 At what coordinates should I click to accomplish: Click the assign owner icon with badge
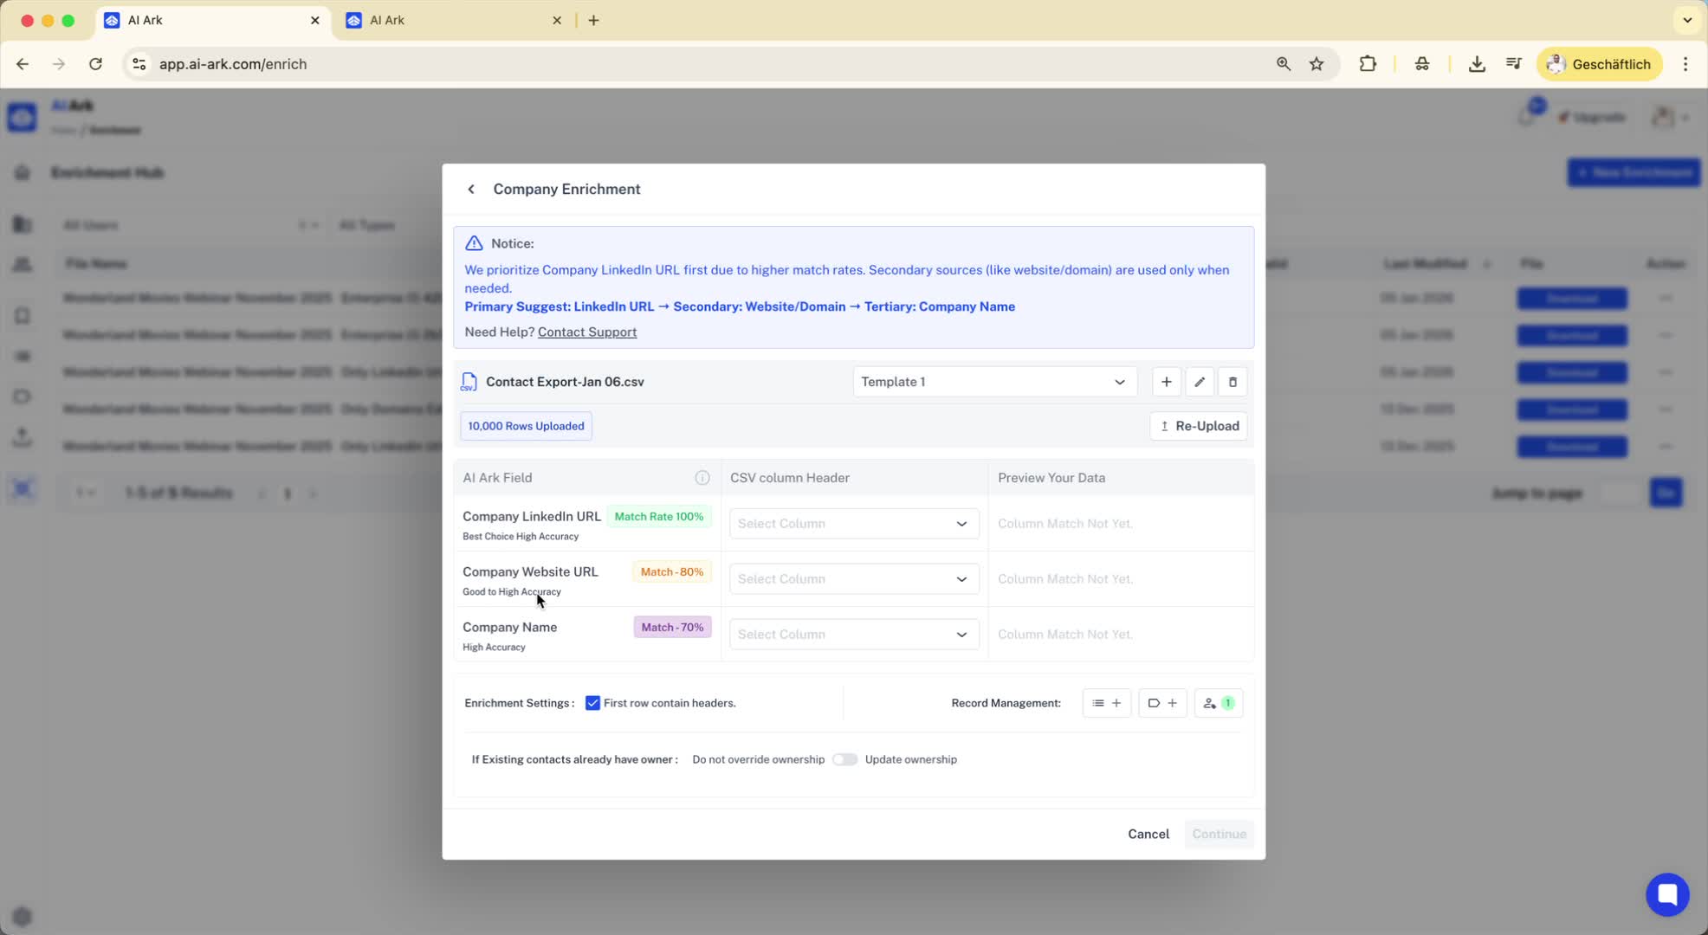tap(1218, 703)
